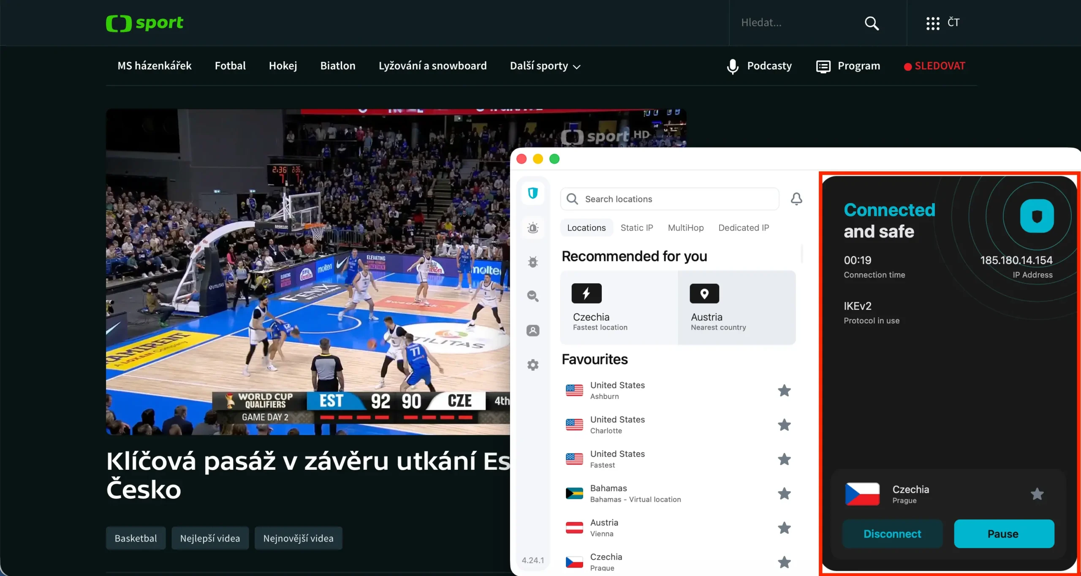The image size is (1081, 576).
Task: Favourite the Austria Vienna server
Action: click(x=784, y=528)
